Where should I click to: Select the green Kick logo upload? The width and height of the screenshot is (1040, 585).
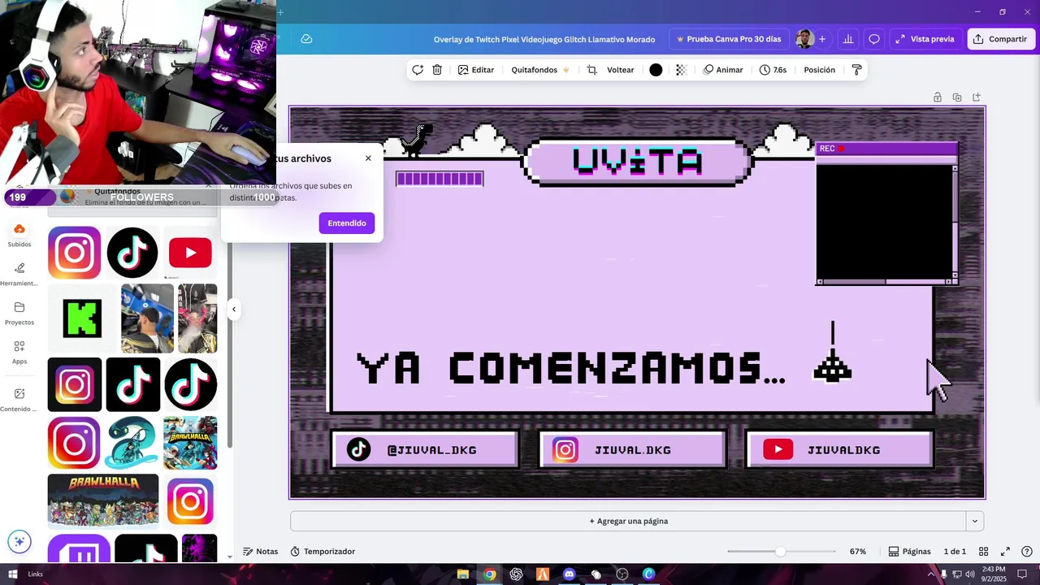pyautogui.click(x=82, y=318)
